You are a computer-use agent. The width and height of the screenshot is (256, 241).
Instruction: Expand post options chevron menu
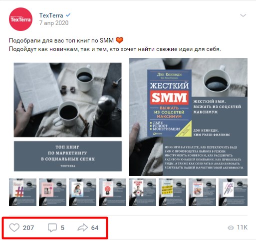(x=243, y=15)
